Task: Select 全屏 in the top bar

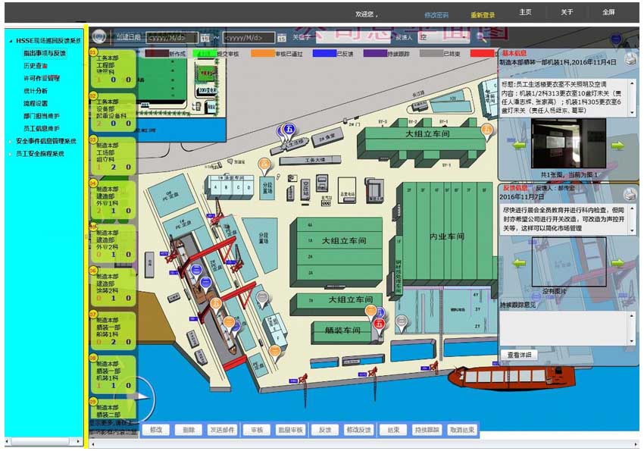Action: (x=608, y=13)
